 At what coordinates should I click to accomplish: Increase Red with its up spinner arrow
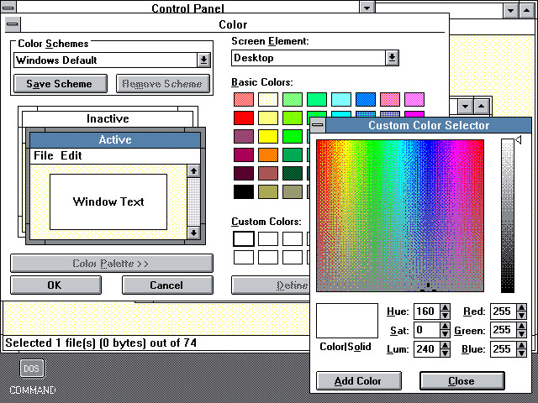pyautogui.click(x=522, y=307)
